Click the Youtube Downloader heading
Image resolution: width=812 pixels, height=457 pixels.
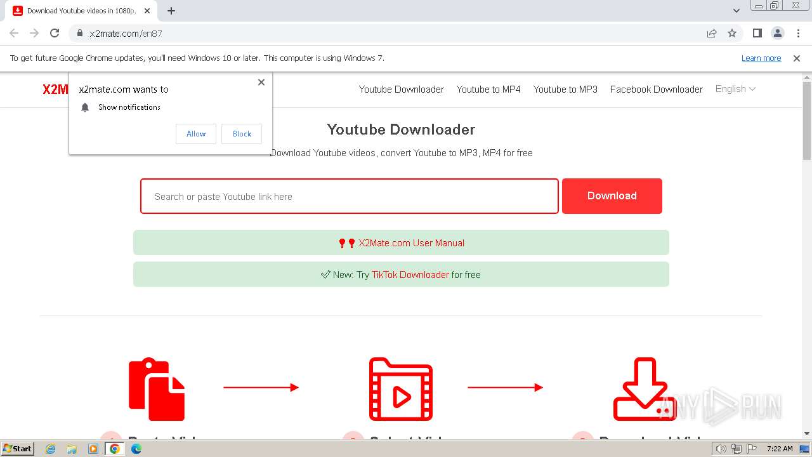tap(401, 129)
